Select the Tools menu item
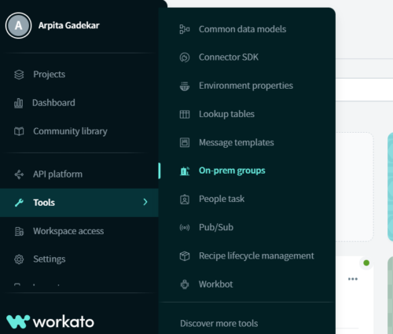 pyautogui.click(x=79, y=203)
